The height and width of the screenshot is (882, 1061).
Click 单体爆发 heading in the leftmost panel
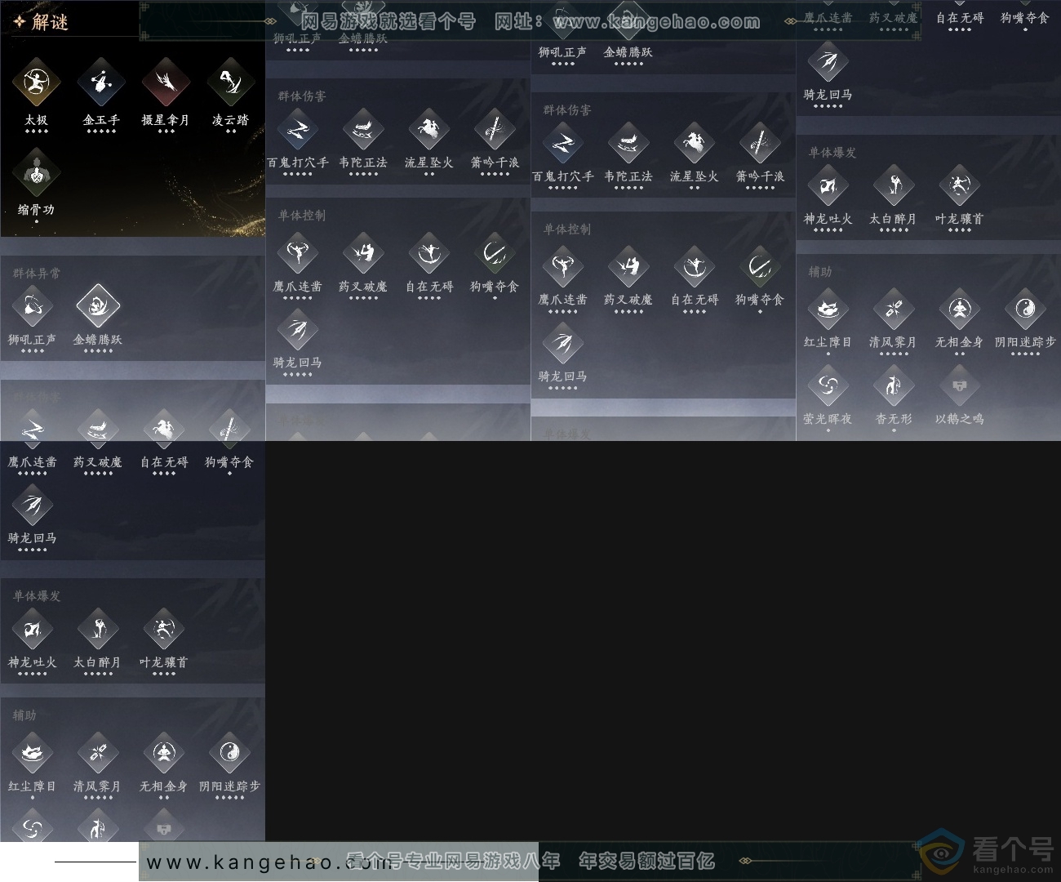pos(37,595)
